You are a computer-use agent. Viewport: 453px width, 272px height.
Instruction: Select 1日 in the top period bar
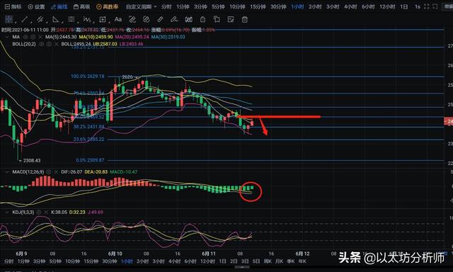(404, 6)
